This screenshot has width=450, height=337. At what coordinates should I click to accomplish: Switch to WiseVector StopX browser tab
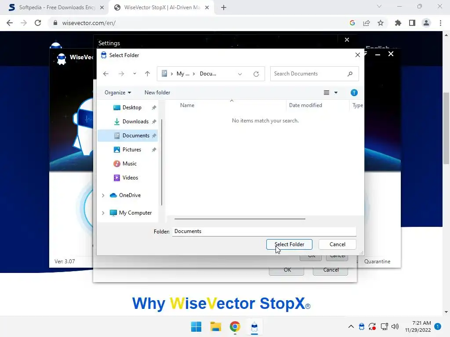click(x=162, y=7)
